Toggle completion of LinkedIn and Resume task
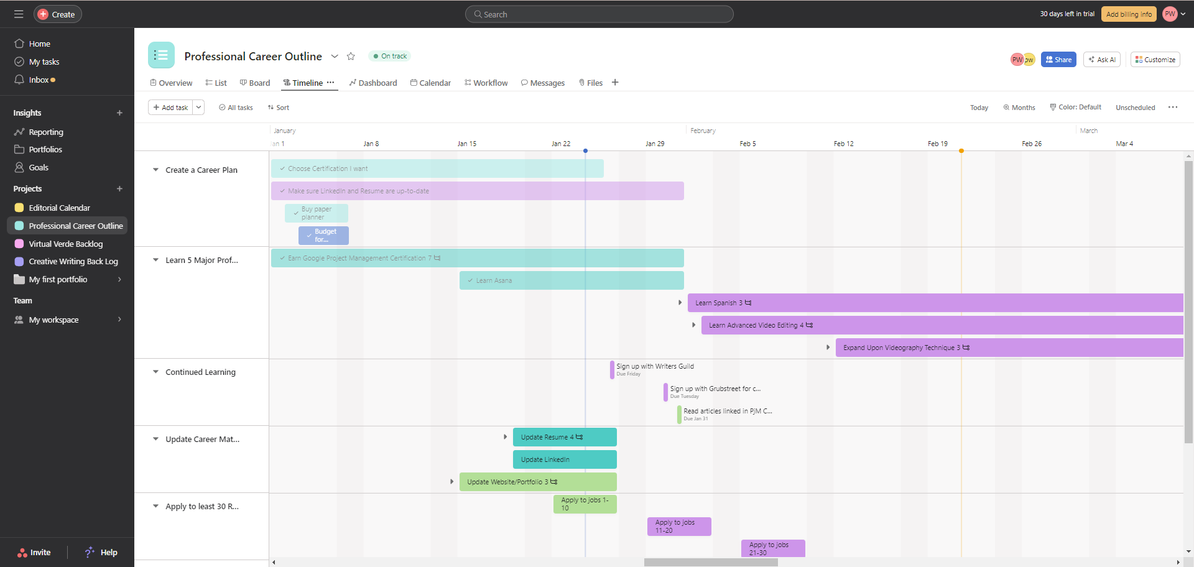 point(282,191)
